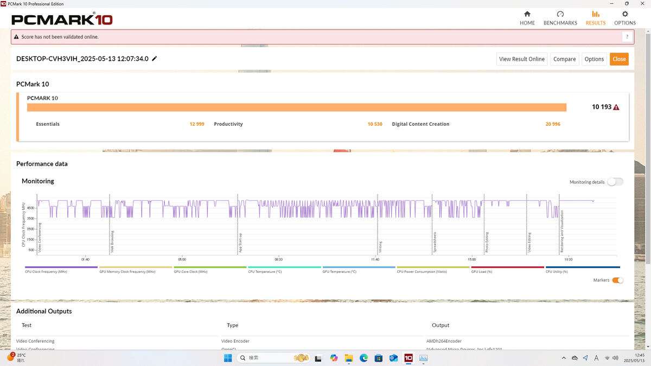Viewport: 651px width, 366px height.
Task: Select GPU Core Clock legend color
Action: 210,267
